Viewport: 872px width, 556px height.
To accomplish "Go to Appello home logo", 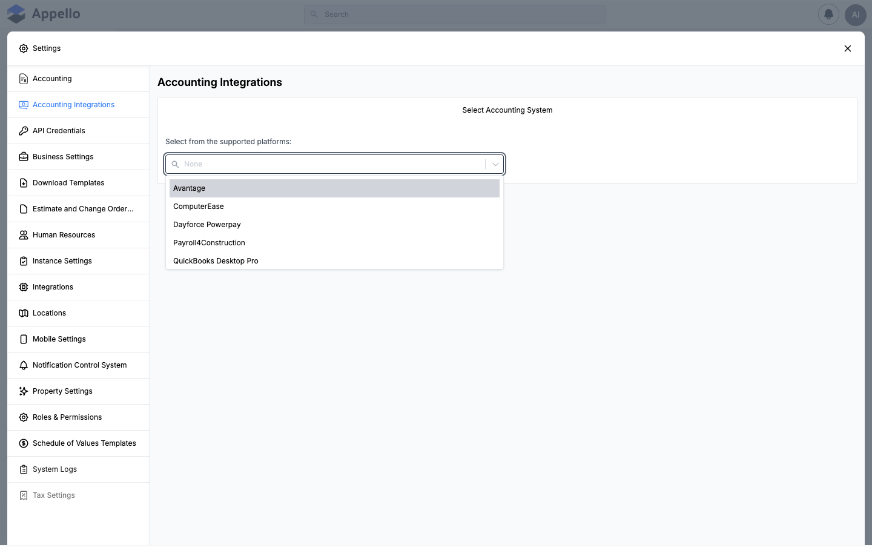I will (44, 14).
